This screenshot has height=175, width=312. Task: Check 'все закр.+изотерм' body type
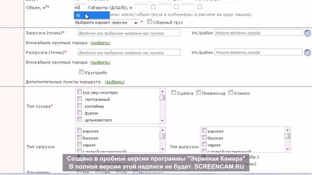point(79,92)
